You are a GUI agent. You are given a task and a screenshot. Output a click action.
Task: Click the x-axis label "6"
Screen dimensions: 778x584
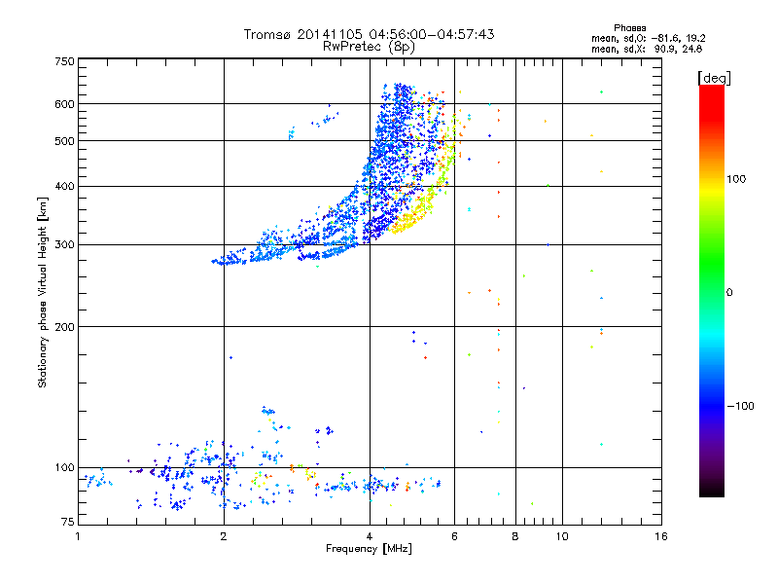pos(454,536)
